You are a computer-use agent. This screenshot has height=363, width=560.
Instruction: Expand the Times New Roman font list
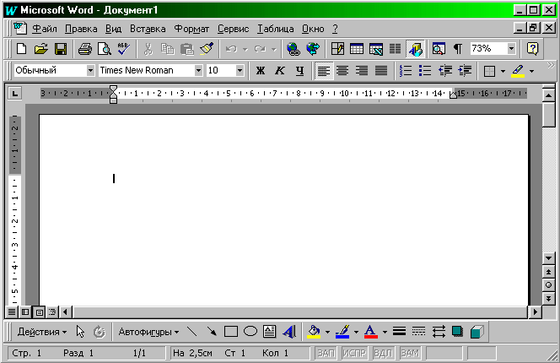(199, 70)
